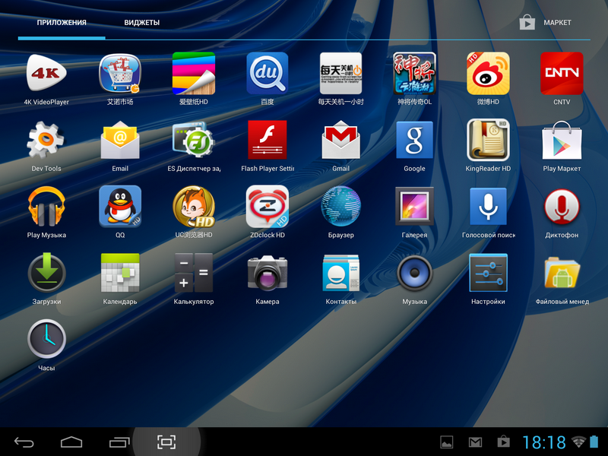The image size is (608, 456).
Task: Launch the Браузер globe app
Action: point(340,207)
